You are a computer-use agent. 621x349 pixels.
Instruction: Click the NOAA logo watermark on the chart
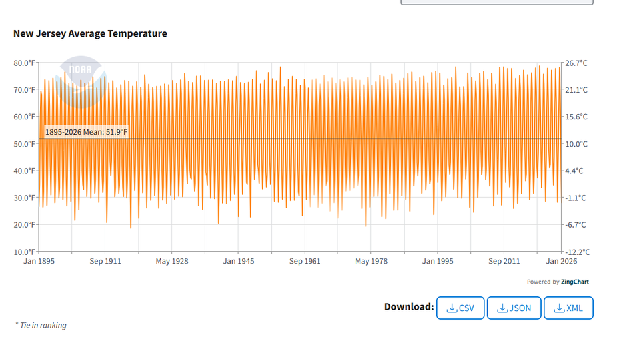click(x=81, y=73)
